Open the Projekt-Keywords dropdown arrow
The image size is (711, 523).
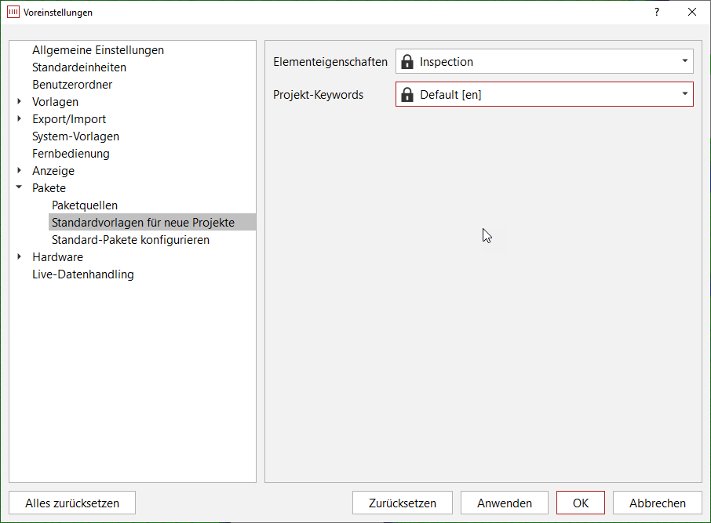684,94
